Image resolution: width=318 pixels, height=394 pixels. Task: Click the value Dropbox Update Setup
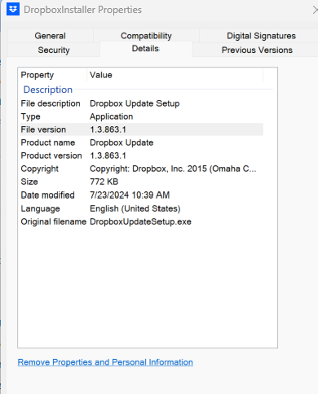[135, 103]
